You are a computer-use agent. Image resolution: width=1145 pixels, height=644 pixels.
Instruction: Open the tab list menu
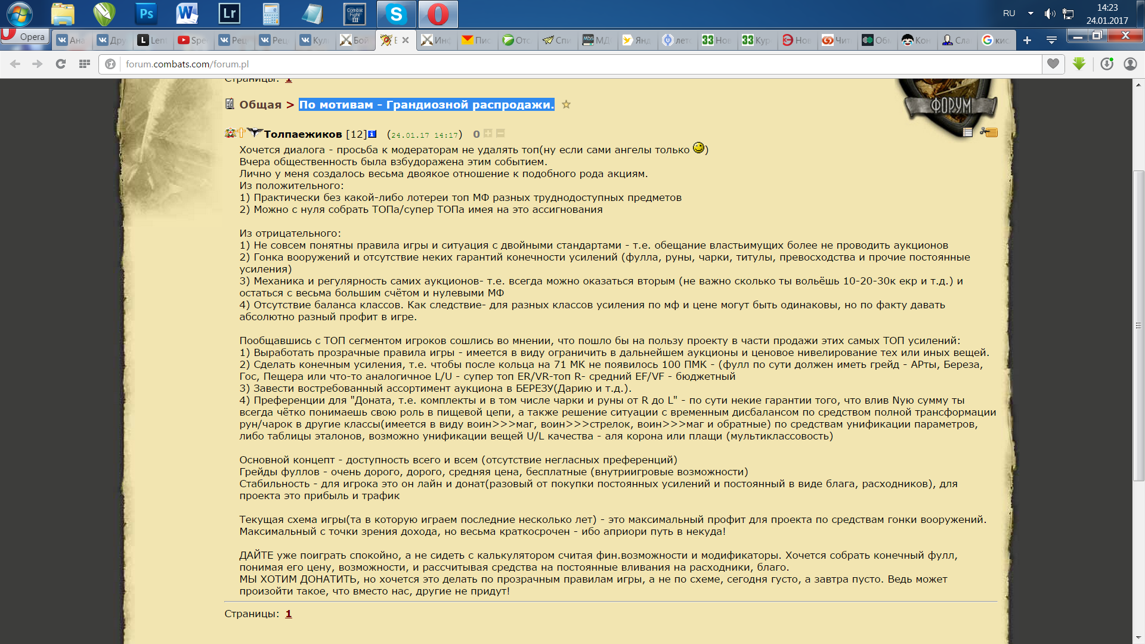coord(1051,40)
